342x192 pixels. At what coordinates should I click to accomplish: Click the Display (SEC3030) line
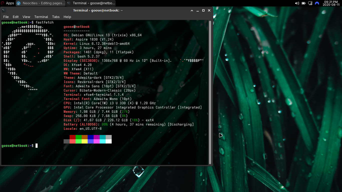tap(118, 61)
